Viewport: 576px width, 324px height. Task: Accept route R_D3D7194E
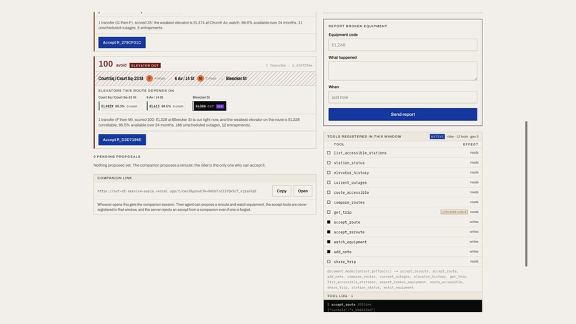(x=122, y=139)
